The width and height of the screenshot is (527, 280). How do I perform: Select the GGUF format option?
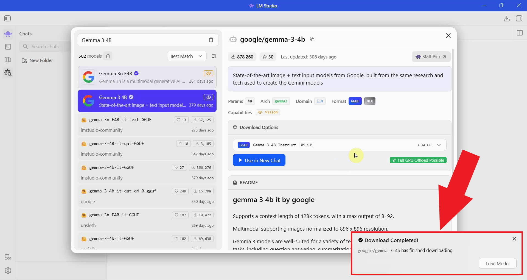[355, 101]
